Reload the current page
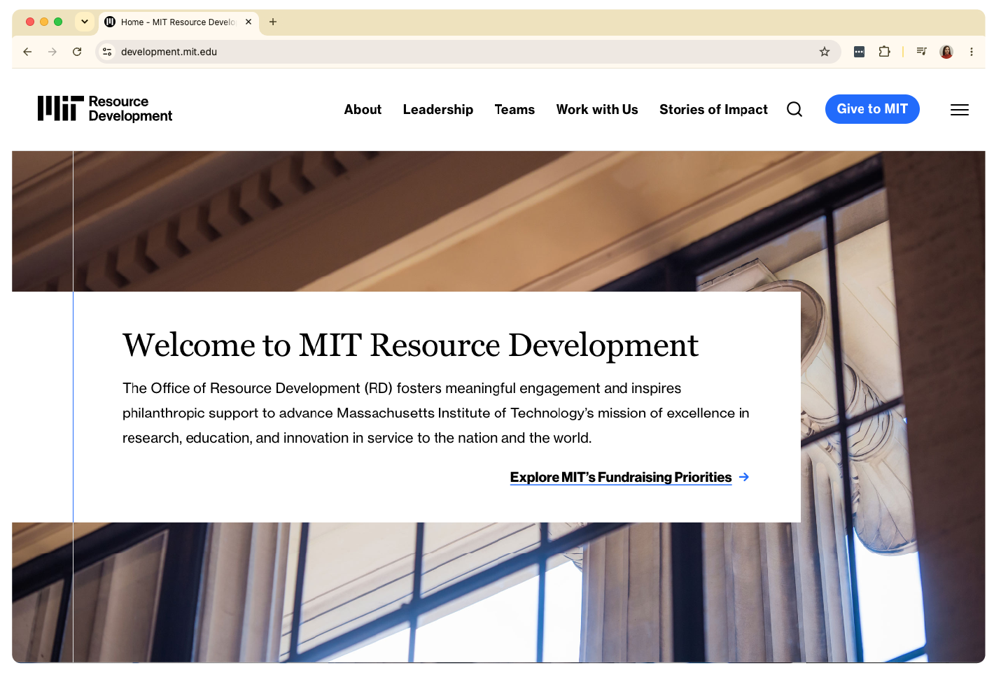Viewport: 994px width, 691px height. coord(77,52)
